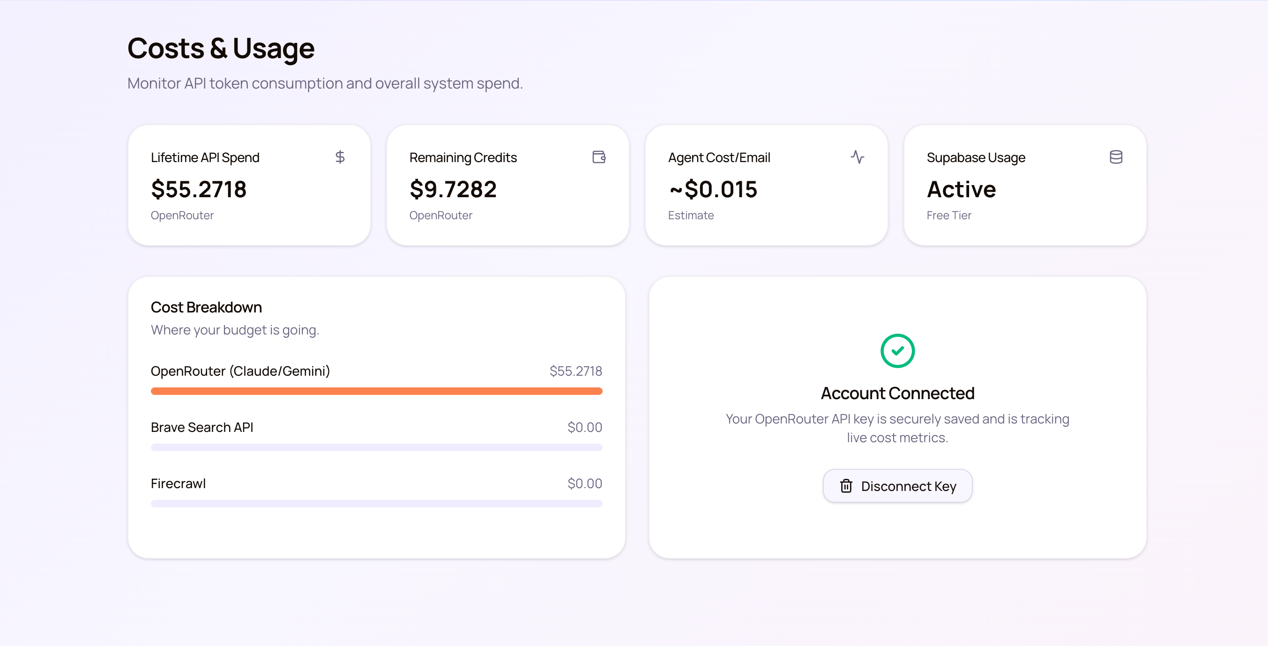Click the $55.2718 amount in Cost Breakdown

point(576,371)
